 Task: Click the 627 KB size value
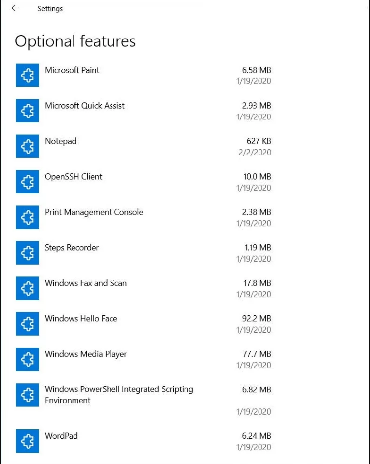259,141
